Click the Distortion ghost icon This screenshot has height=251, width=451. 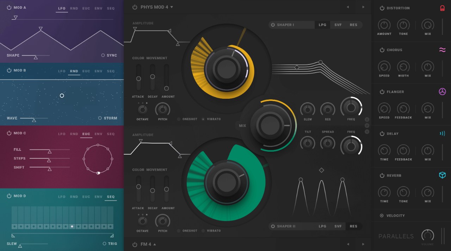442,8
